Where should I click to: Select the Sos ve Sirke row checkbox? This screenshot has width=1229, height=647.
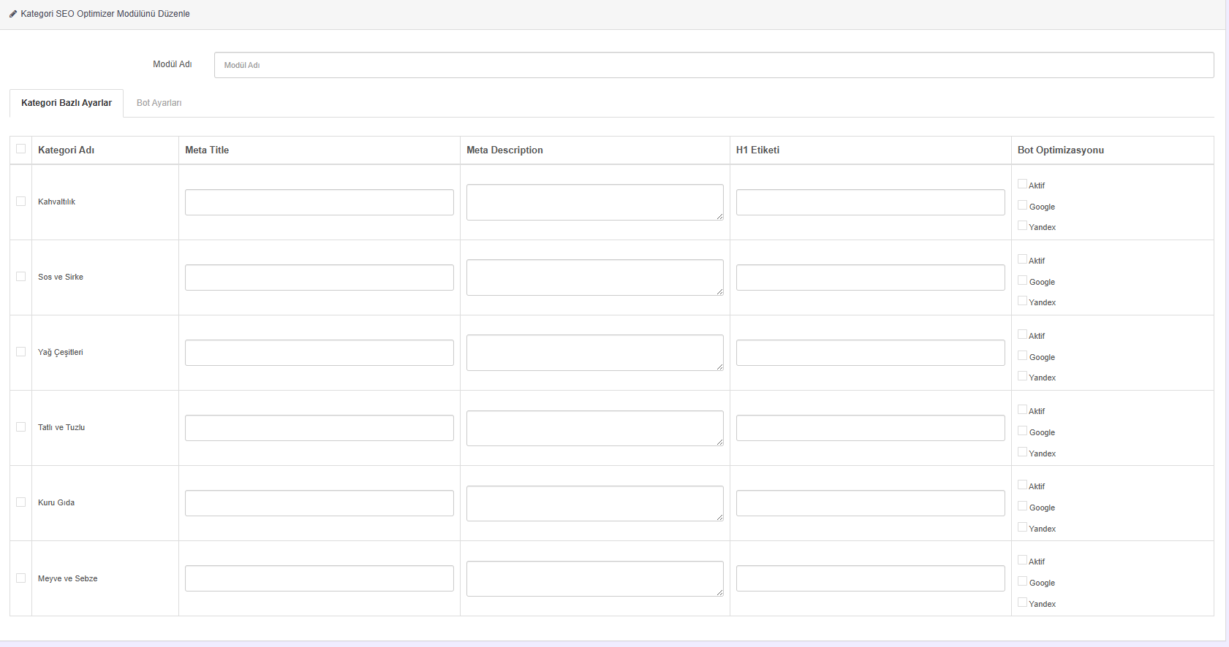[21, 277]
